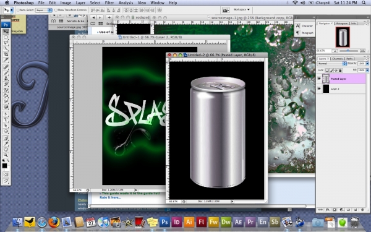This screenshot has width=371, height=232.
Task: Toggle Quick Mask mode in toolbox
Action: point(6,174)
